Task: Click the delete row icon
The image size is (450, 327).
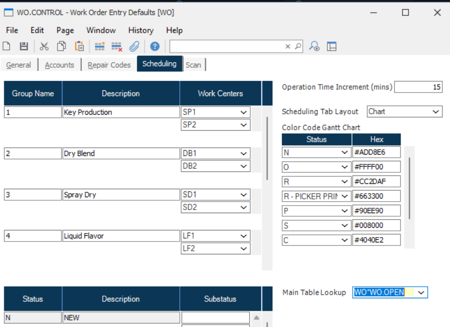Action: click(x=117, y=46)
